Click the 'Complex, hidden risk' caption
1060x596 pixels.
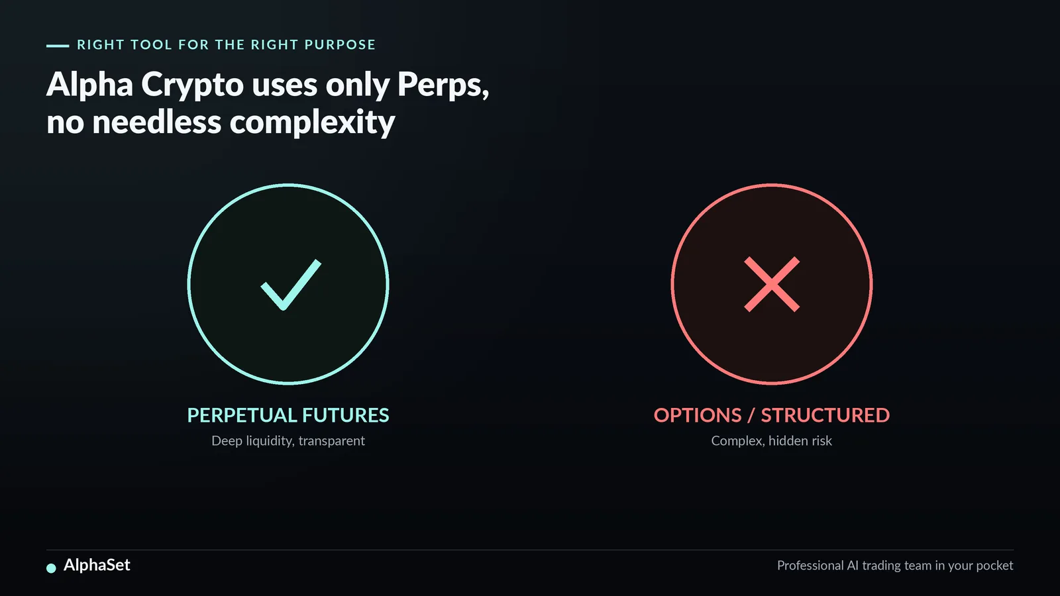coord(772,441)
